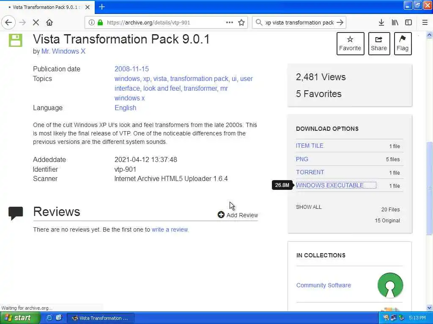433x324 pixels.
Task: Click the scroll down arrow
Action: 430,308
